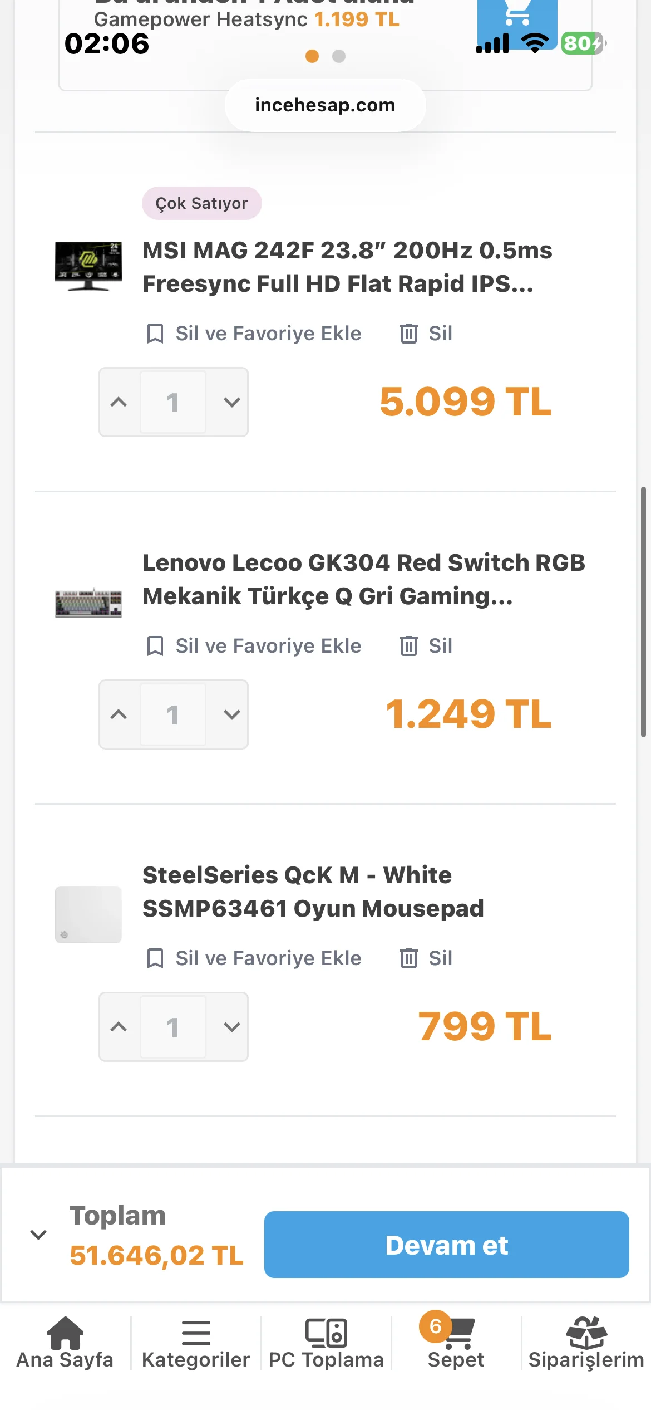Remove SteelSeries QcK mousepad with trash icon

[x=408, y=958]
